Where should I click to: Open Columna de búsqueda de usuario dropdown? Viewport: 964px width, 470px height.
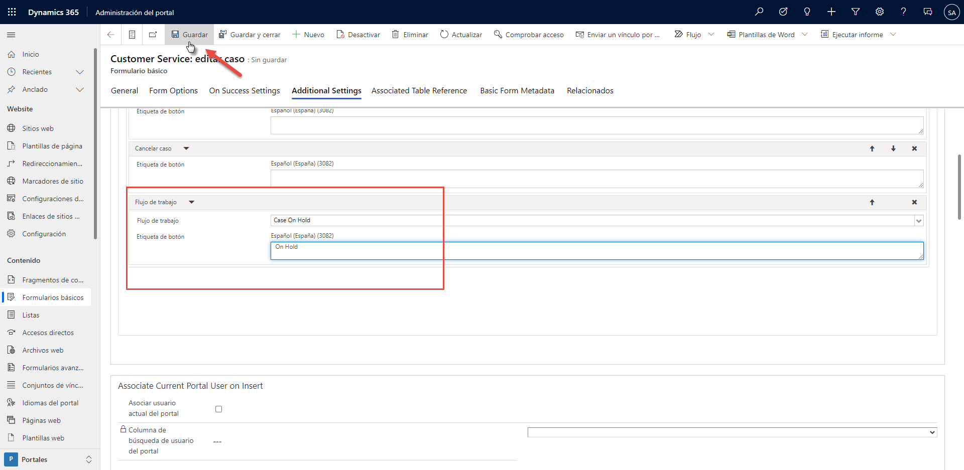tap(732, 432)
